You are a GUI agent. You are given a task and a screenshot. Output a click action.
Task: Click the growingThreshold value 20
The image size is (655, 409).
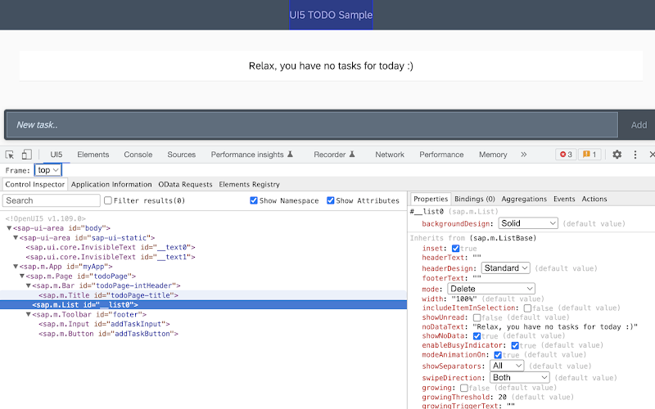click(503, 398)
